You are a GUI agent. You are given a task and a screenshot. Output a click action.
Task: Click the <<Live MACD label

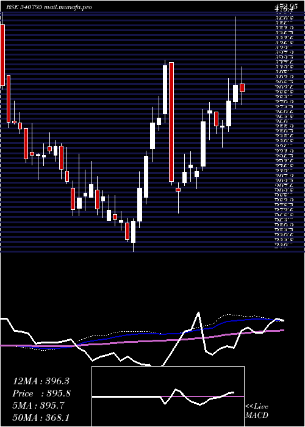coord(257,411)
